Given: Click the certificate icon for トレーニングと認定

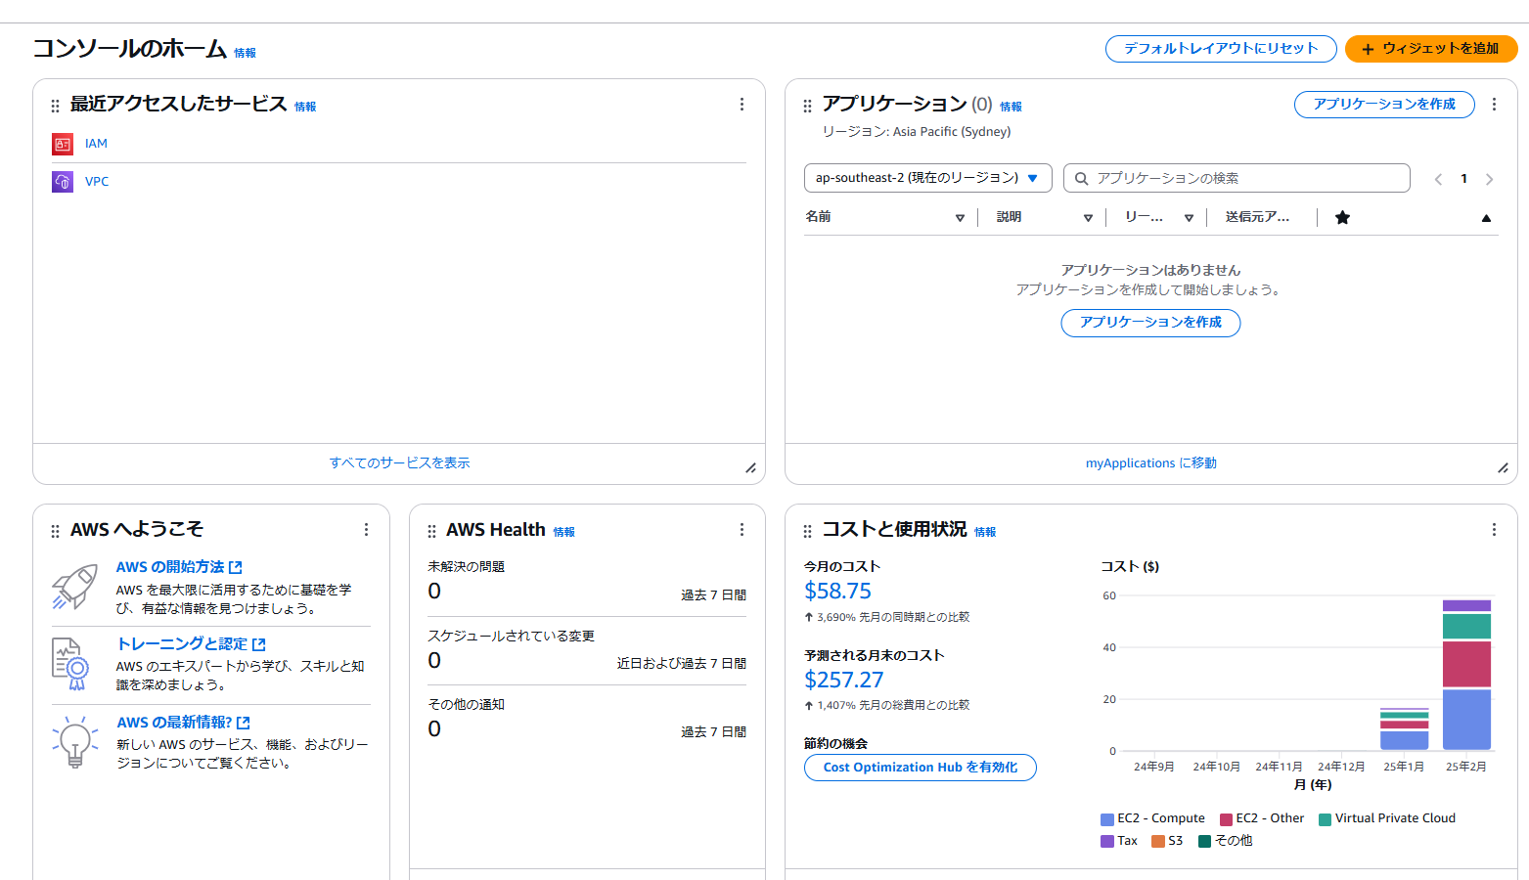Looking at the screenshot, I should coord(70,664).
